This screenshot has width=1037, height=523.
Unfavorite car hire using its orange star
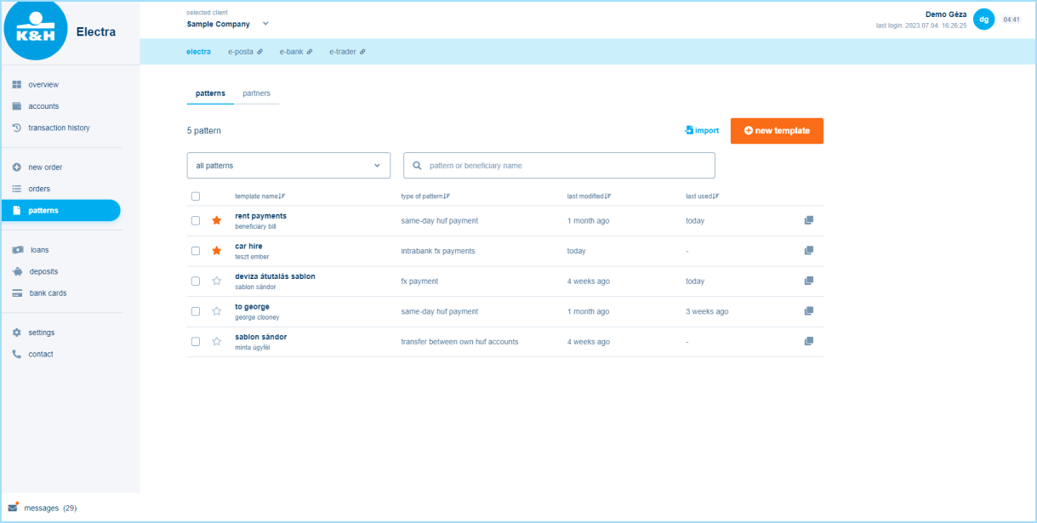pos(216,251)
